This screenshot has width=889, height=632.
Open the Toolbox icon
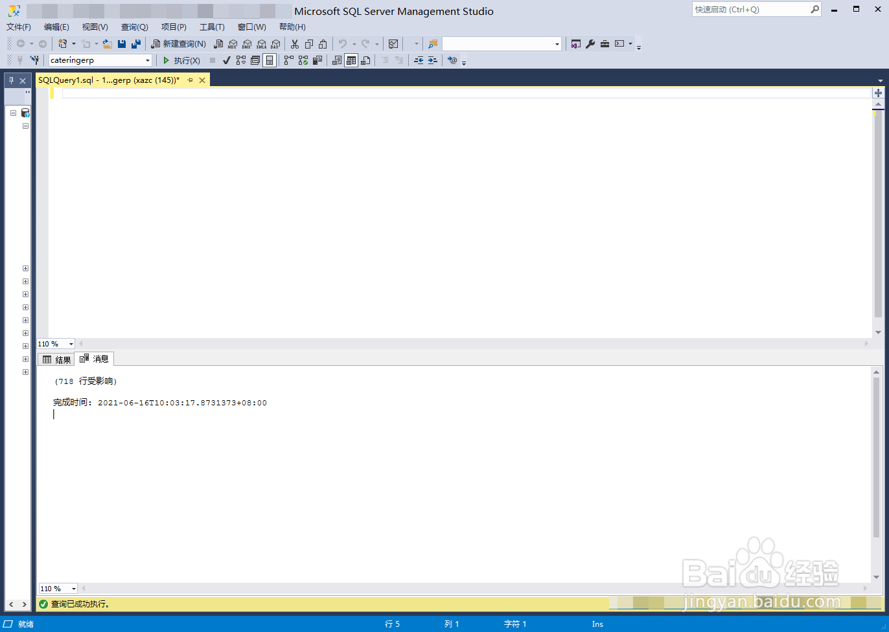click(605, 44)
